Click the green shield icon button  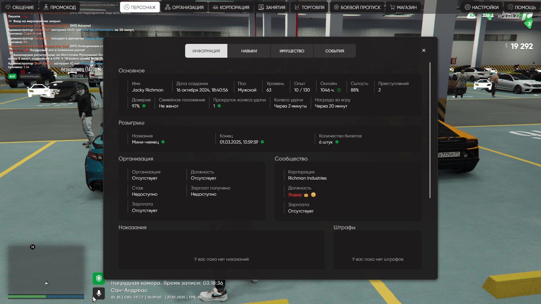pyautogui.click(x=99, y=279)
